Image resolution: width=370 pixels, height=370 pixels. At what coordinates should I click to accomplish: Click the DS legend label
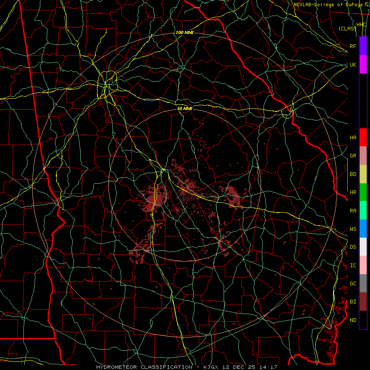tap(353, 247)
